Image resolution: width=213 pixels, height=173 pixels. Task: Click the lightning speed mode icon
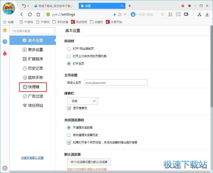pyautogui.click(x=115, y=15)
